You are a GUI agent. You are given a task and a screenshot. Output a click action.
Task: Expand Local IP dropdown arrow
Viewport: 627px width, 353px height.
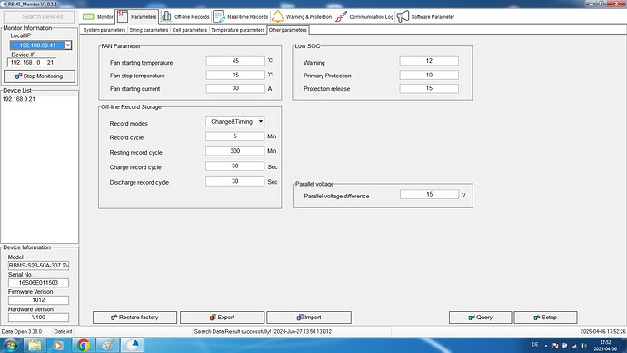(68, 45)
